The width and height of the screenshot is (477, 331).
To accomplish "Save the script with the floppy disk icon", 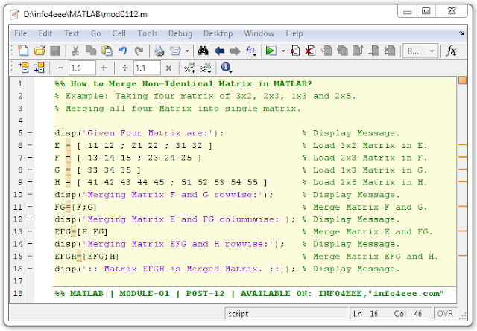I will [x=55, y=51].
